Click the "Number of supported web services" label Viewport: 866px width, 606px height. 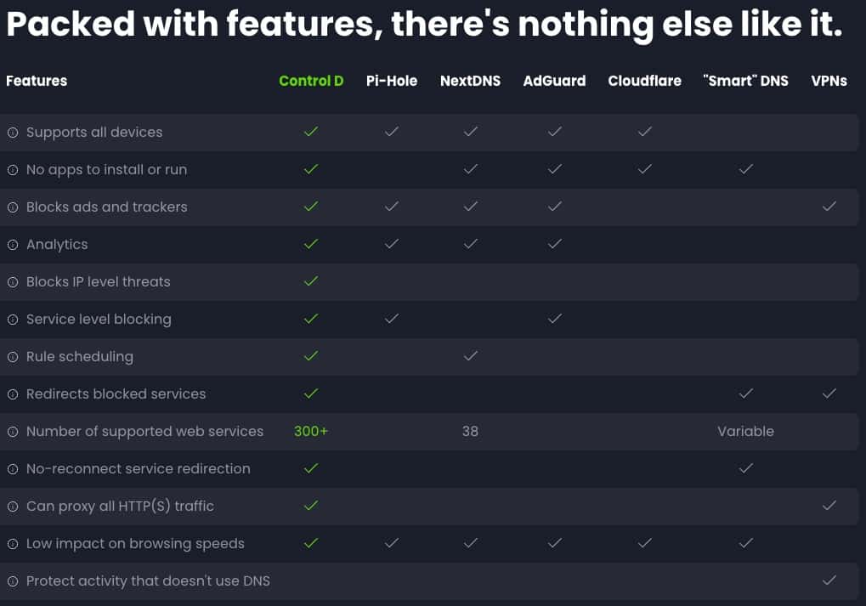click(x=144, y=432)
